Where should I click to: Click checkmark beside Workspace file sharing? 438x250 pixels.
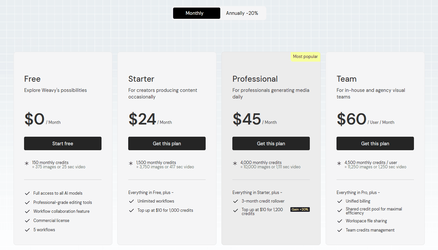pyautogui.click(x=340, y=221)
